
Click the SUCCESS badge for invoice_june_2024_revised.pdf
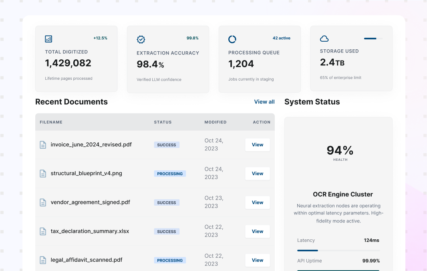point(167,145)
